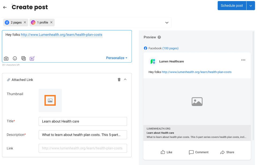Image resolution: width=257 pixels, height=165 pixels.
Task: Open the Personalize dropdown
Action: (x=117, y=58)
